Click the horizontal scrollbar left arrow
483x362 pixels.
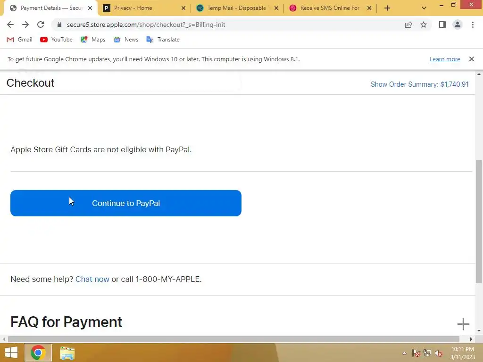(4, 339)
